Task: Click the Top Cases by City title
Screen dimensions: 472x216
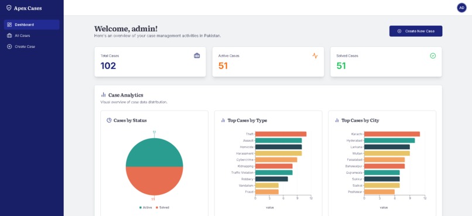Action: (360, 121)
